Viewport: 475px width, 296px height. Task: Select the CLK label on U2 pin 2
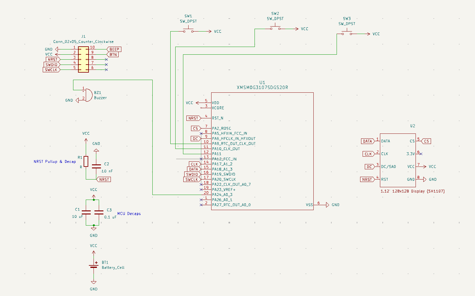369,154
